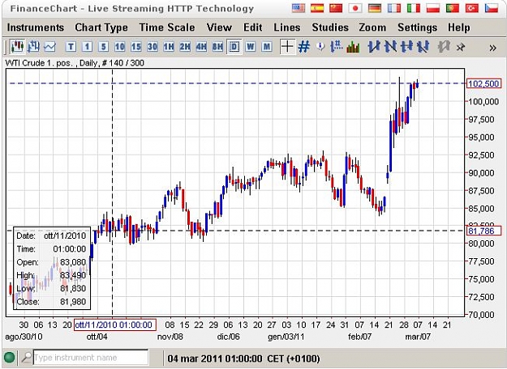Open the Edit menu

253,28
